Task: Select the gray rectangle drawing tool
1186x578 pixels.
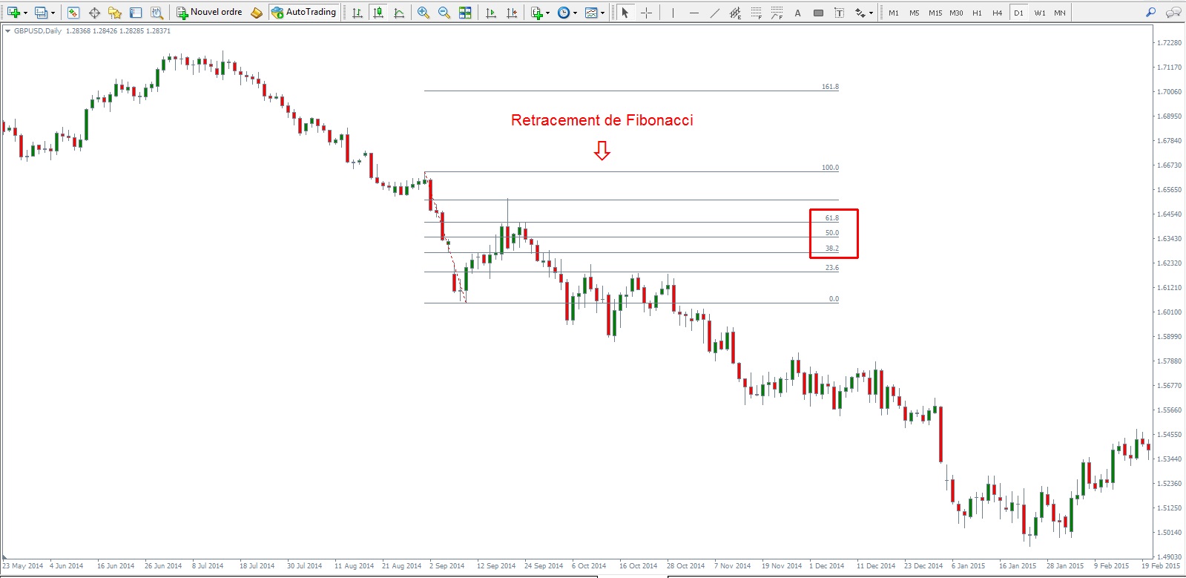Action: 818,13
